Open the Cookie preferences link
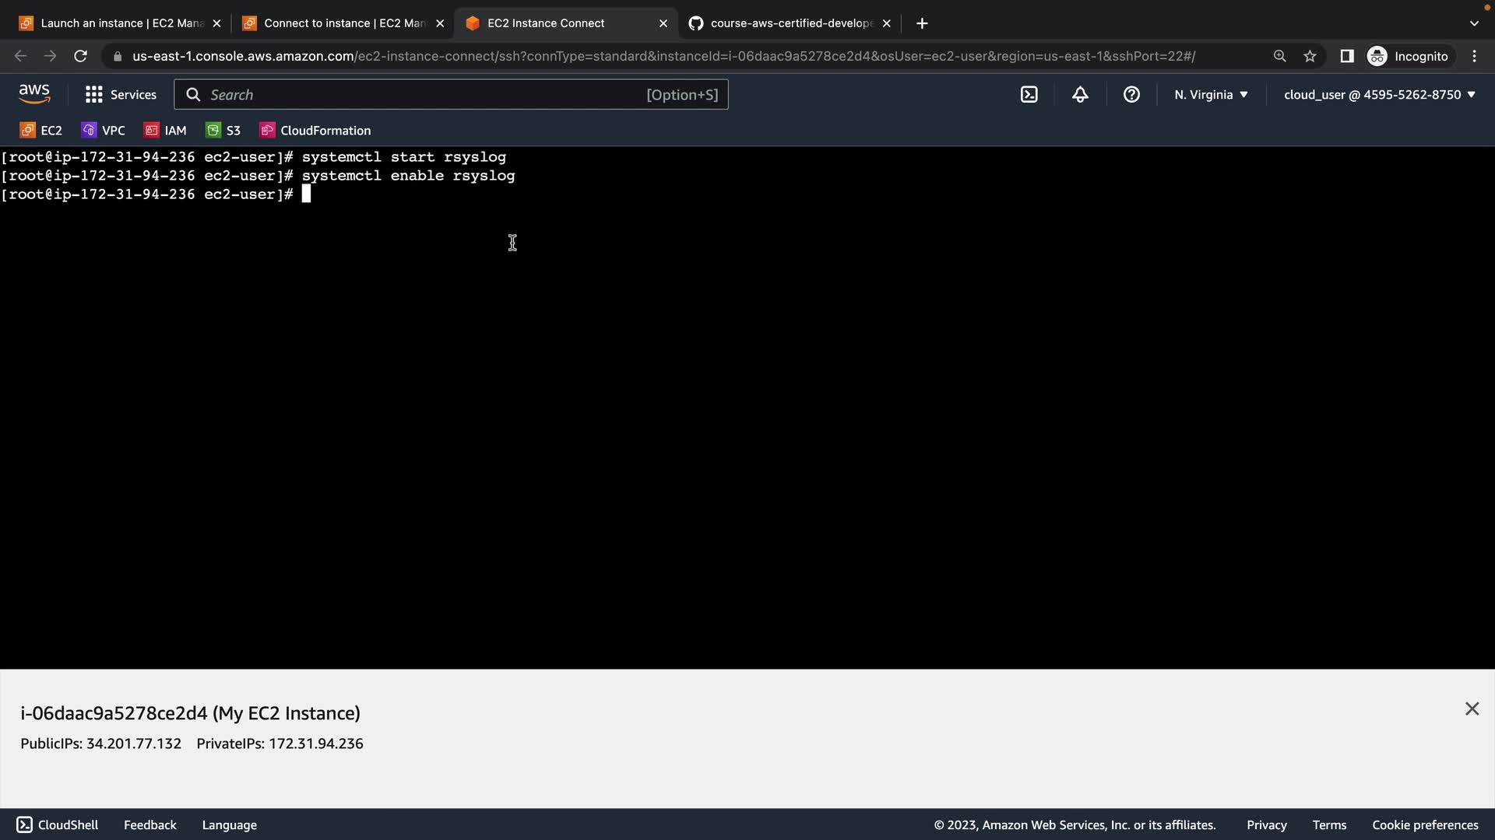Screen dimensions: 1495x840 tap(1425, 824)
